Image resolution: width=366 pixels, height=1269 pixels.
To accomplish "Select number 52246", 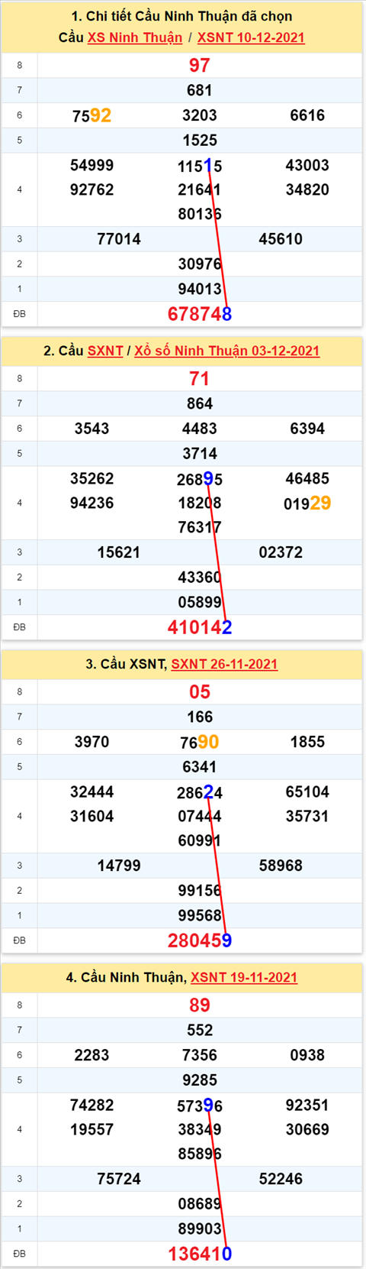I will [x=281, y=1179].
